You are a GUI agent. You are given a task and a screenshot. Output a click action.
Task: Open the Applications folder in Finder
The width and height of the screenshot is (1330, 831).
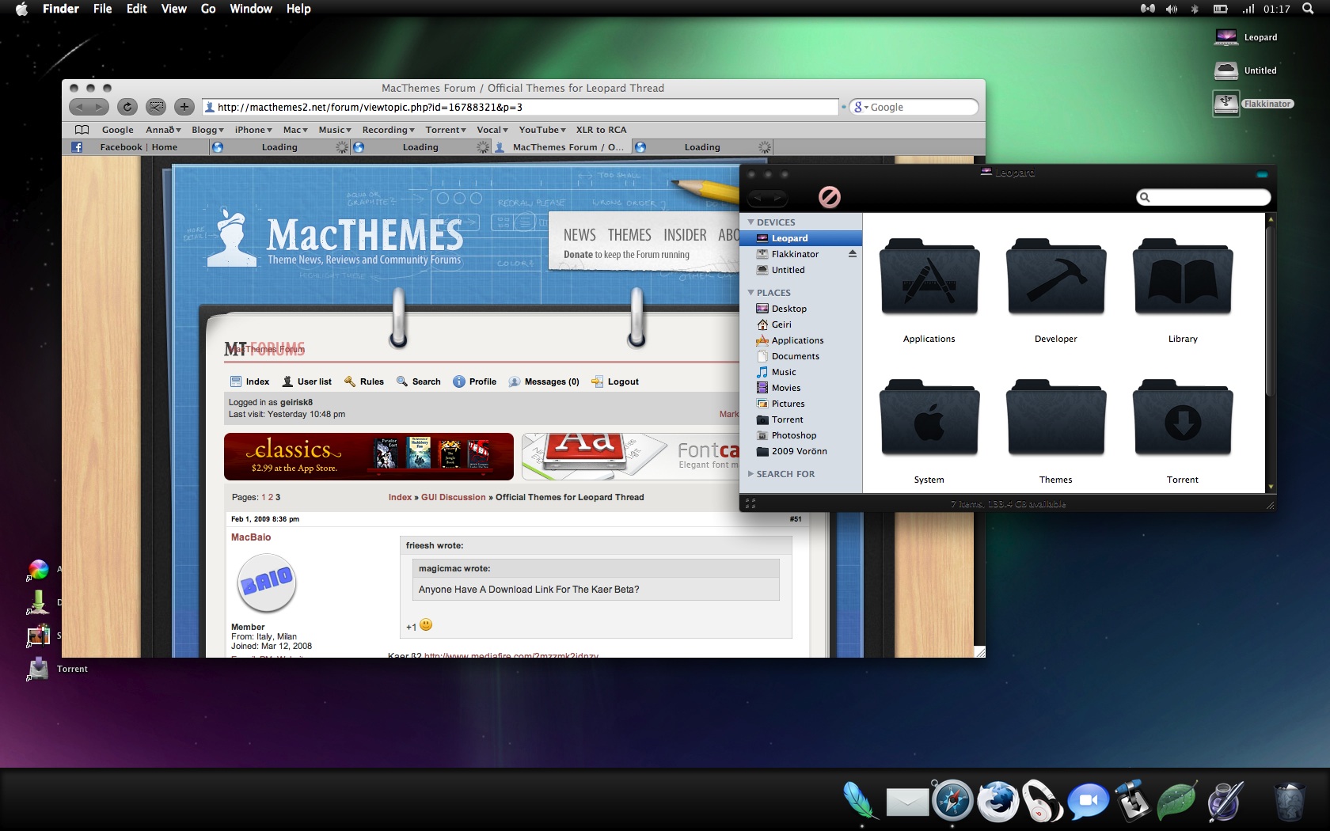[929, 277]
